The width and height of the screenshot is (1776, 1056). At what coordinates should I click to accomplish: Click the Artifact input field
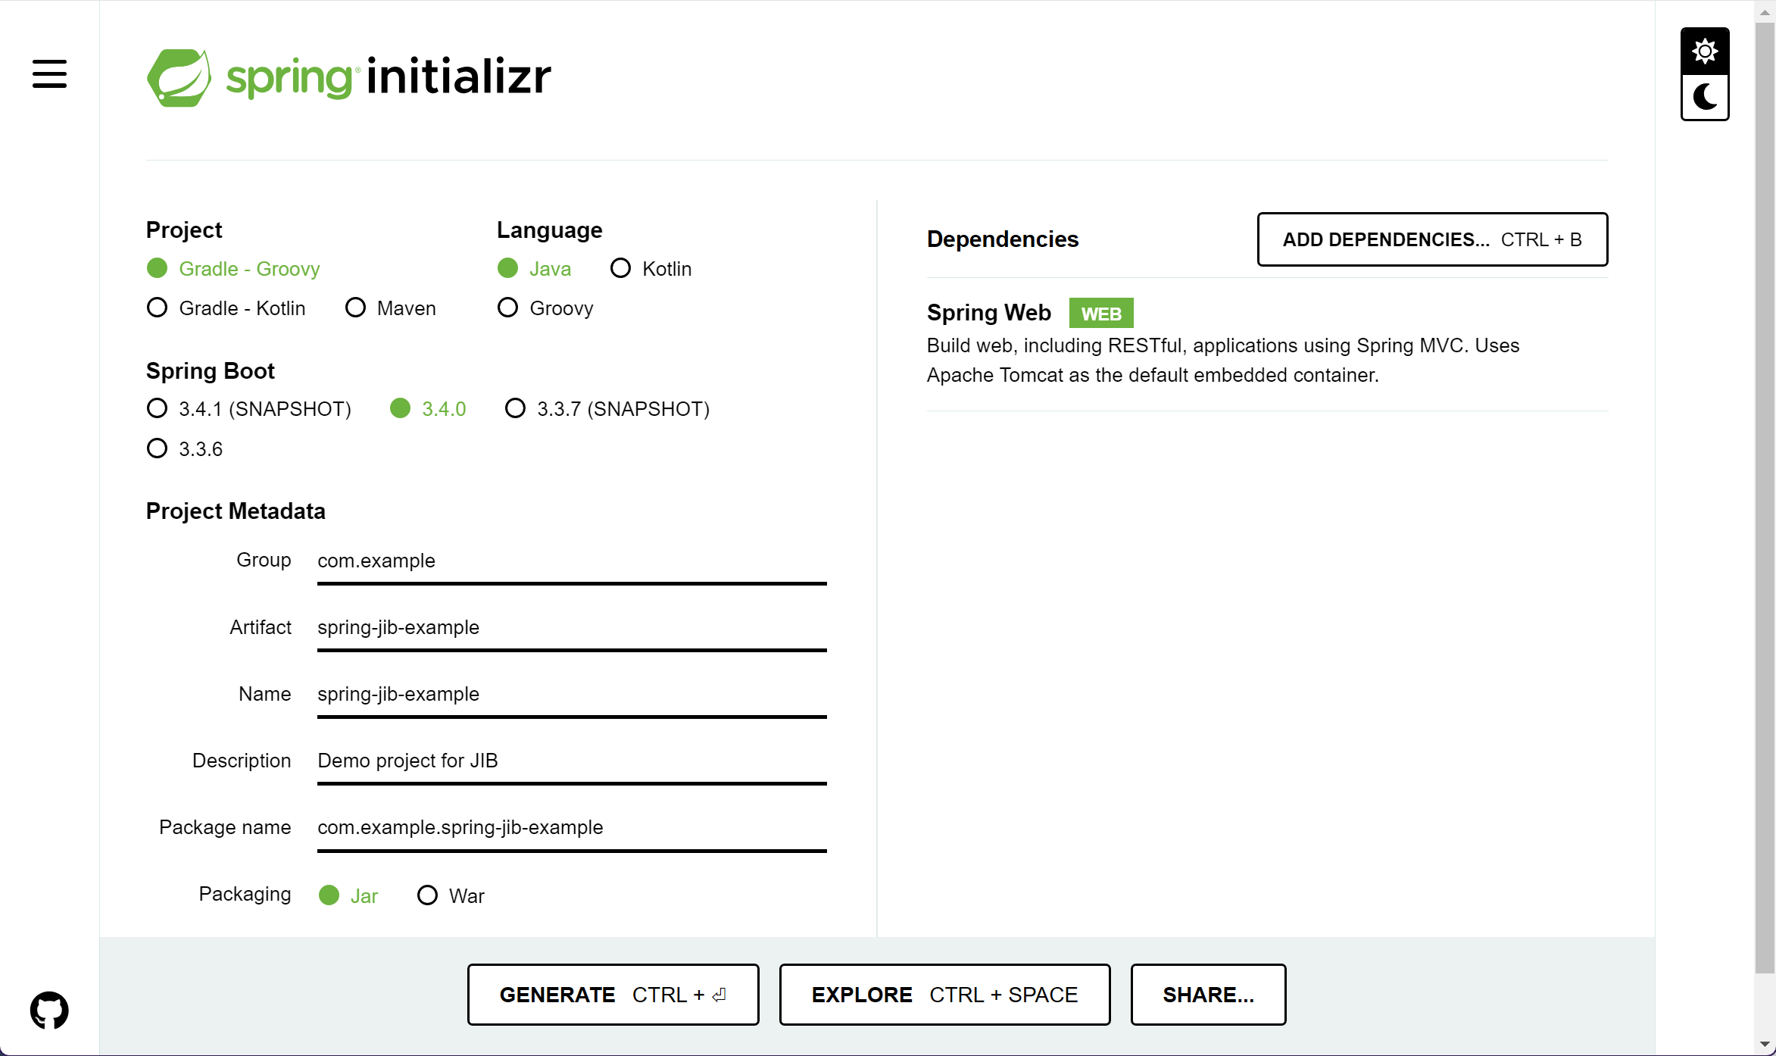tap(572, 628)
